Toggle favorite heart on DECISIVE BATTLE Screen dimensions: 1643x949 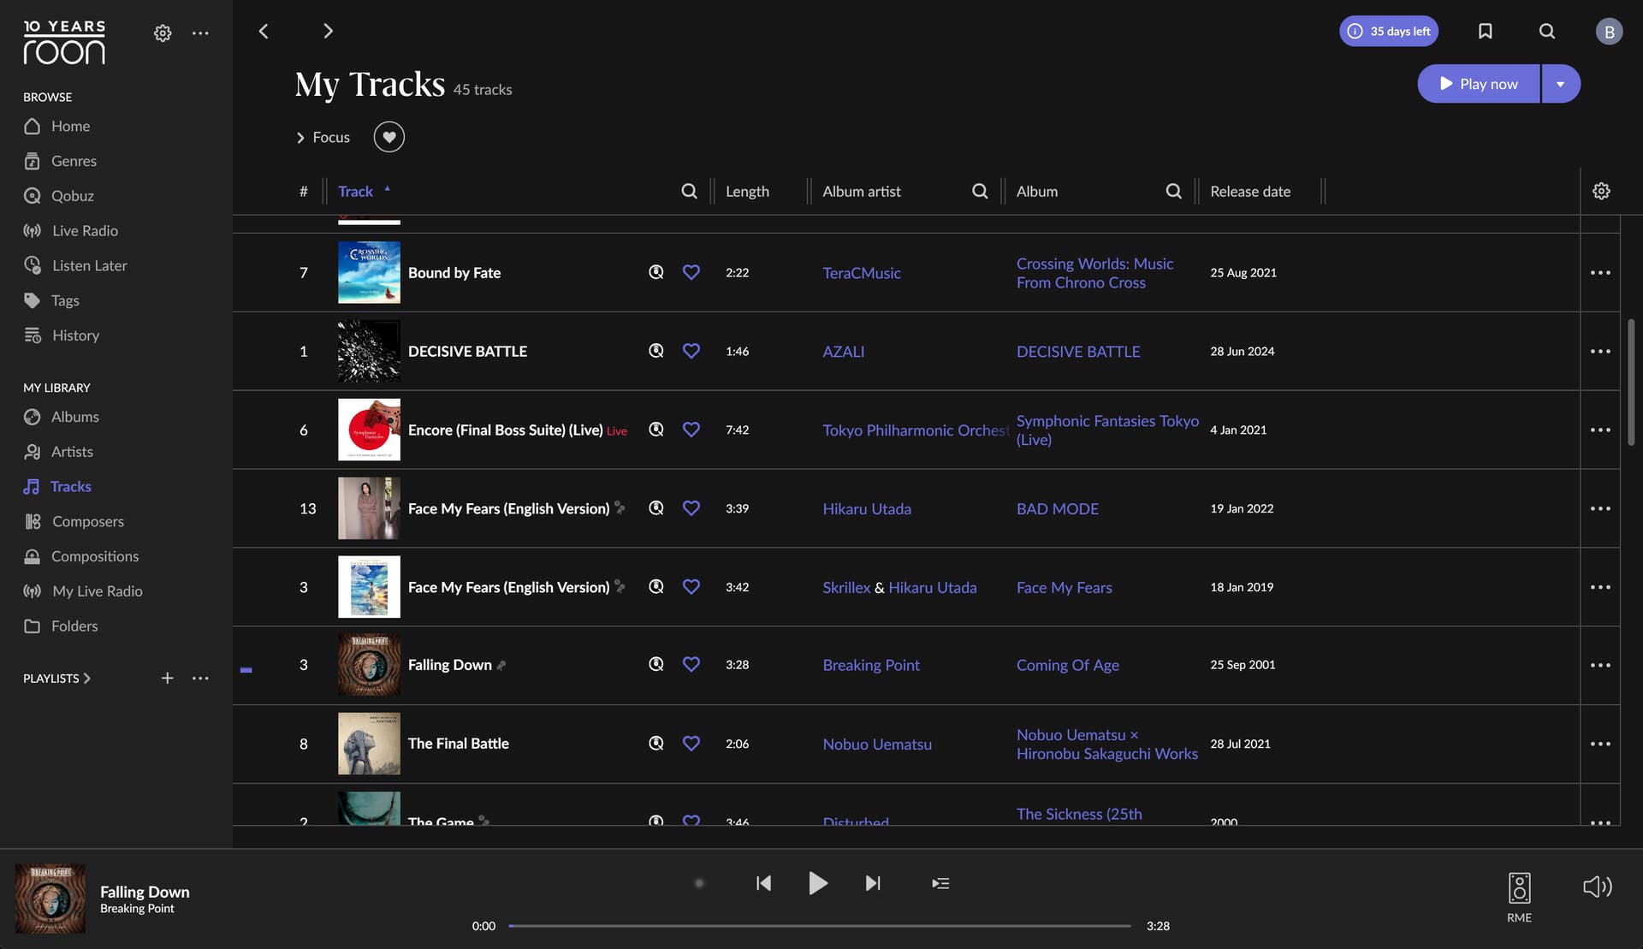[691, 351]
